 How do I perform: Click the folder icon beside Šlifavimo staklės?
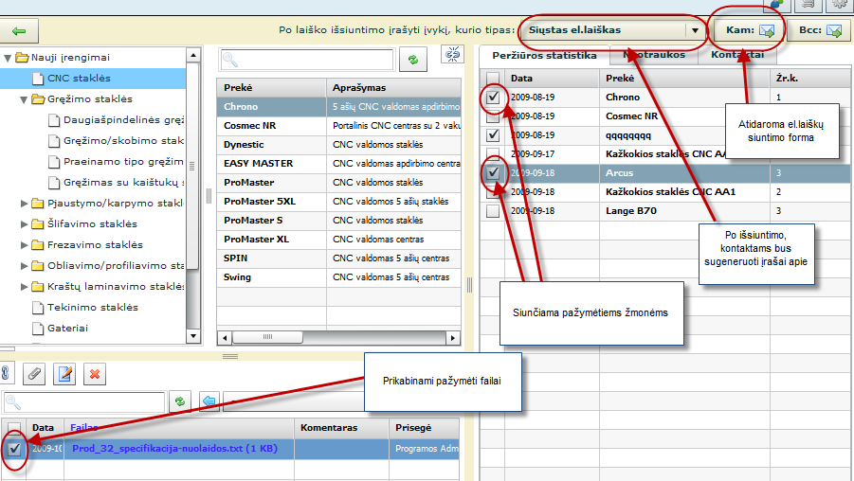pos(38,223)
